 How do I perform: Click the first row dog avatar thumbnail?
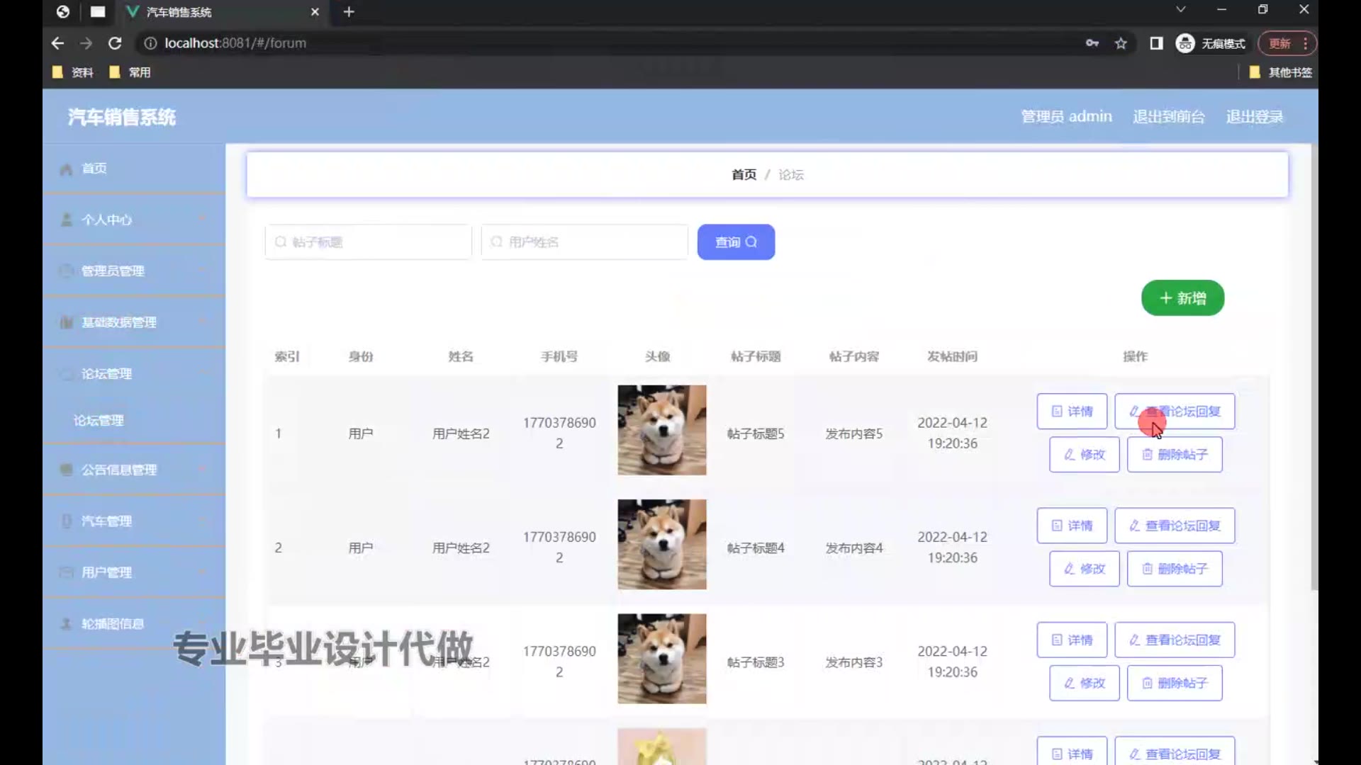pos(661,430)
